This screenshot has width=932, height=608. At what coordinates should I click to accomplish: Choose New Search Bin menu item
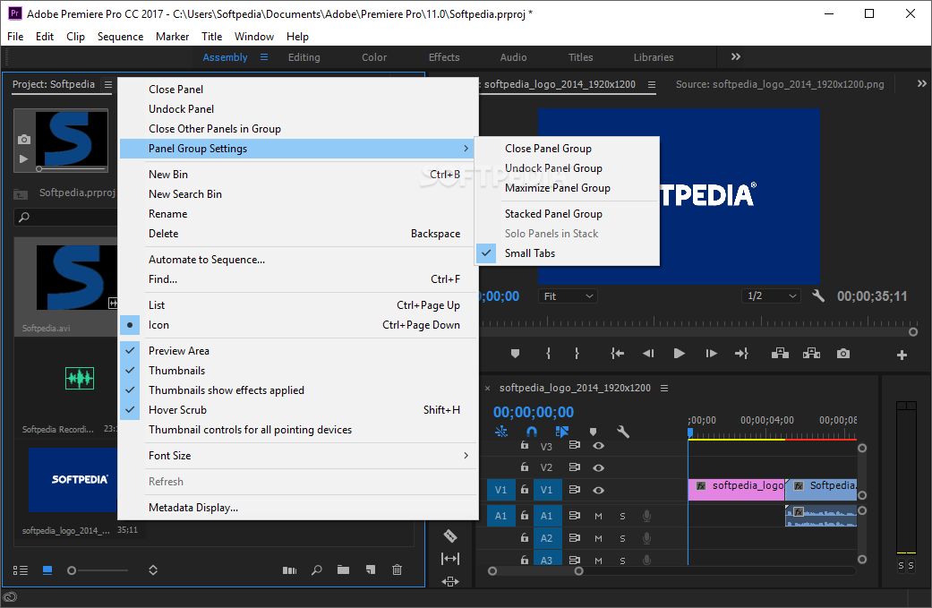pyautogui.click(x=299, y=194)
